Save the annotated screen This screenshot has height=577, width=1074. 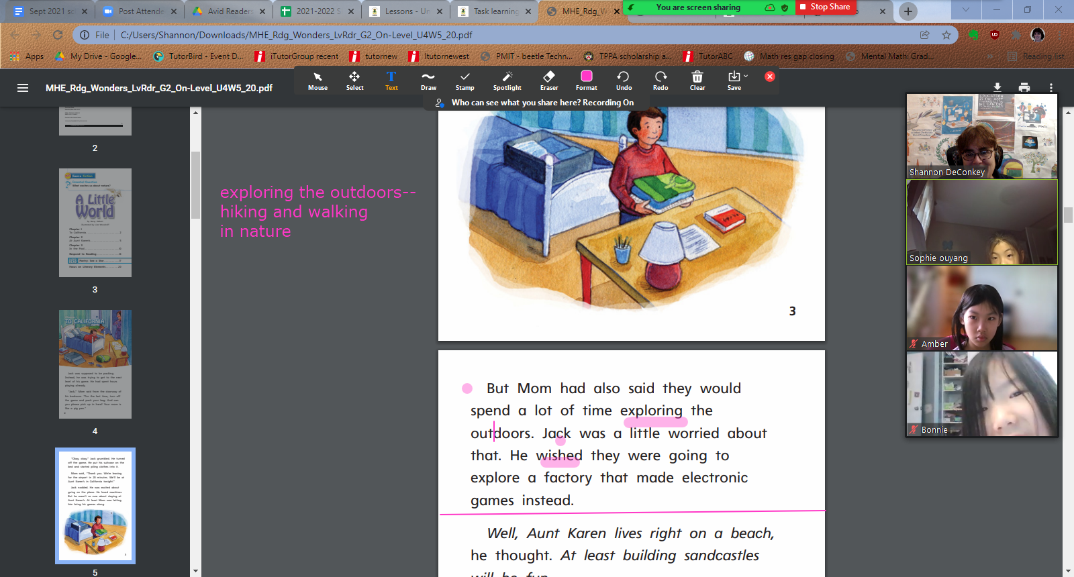click(x=734, y=81)
